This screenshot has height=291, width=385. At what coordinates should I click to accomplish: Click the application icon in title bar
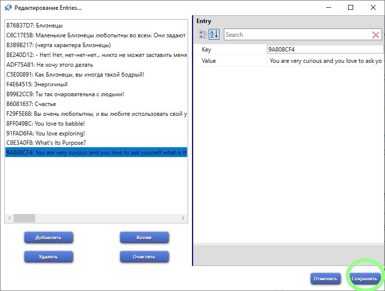coord(8,8)
